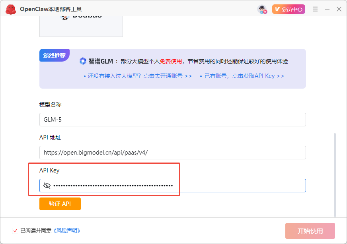Click the 开始使用 start button
The width and height of the screenshot is (347, 244).
[310, 230]
